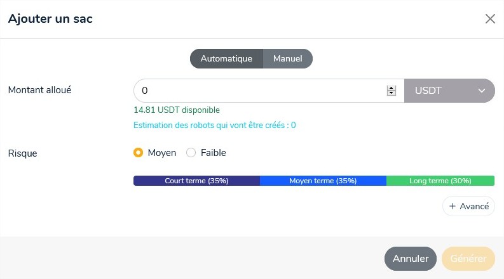Increase amount with stepper up arrow
Image resolution: width=504 pixels, height=279 pixels.
click(392, 88)
